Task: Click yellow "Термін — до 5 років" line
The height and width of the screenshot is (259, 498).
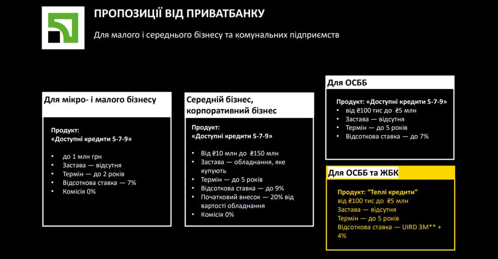Action: [369, 218]
